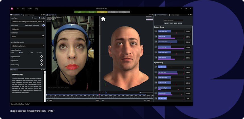Filter controls with the BROWS button

click(166, 23)
